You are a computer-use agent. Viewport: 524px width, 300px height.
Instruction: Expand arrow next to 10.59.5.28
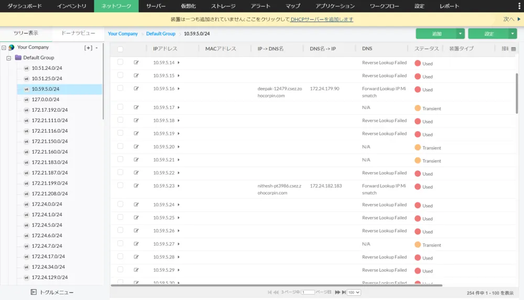tap(179, 257)
